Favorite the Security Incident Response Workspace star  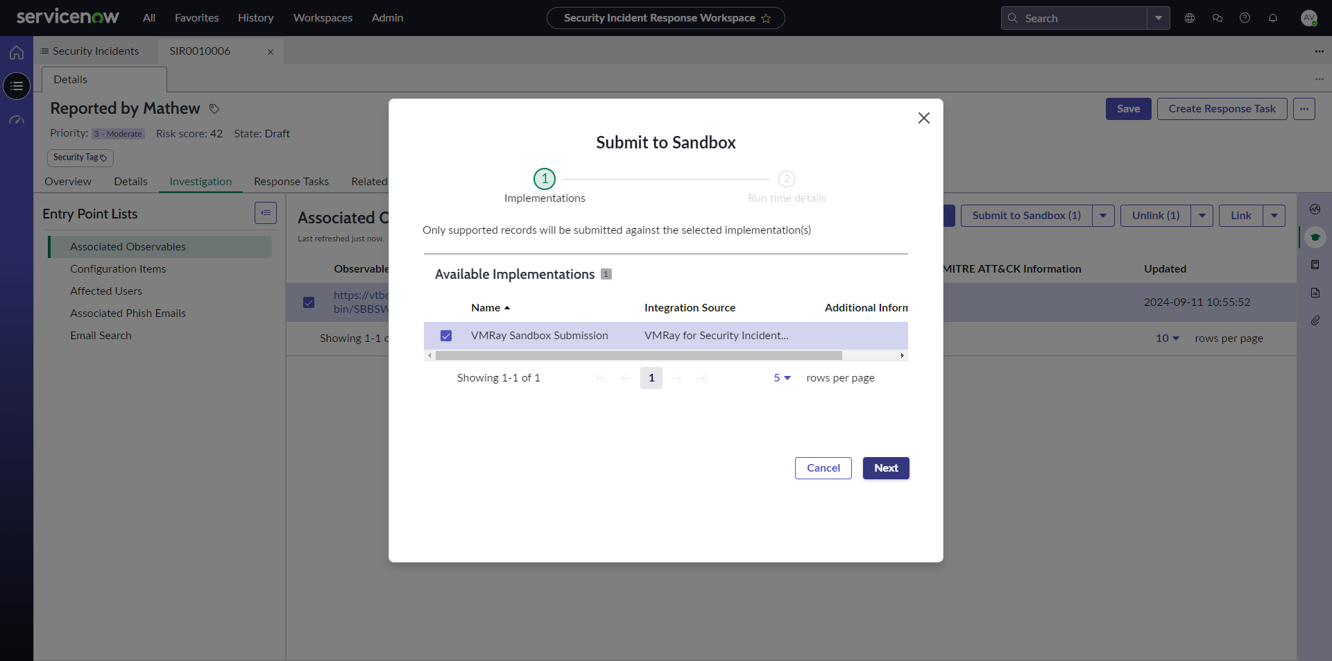tap(766, 19)
